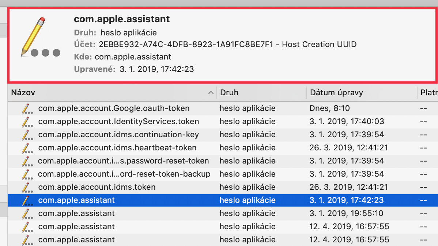Screen dimensions: 438x246
Task: Click 'heslo aplikácie' in IdentityServices.token row
Action: pyautogui.click(x=248, y=121)
